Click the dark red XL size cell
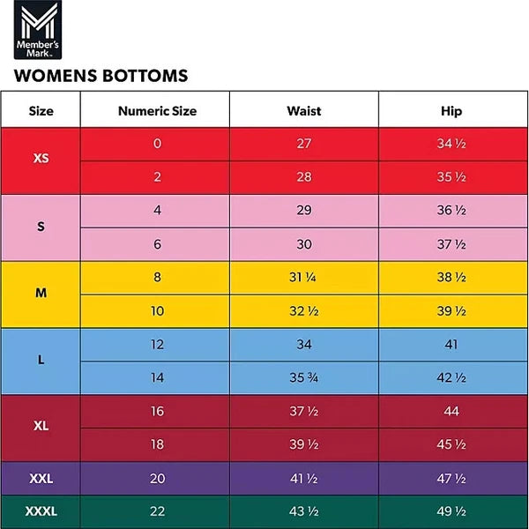Screen dimensions: 529x529 click(41, 427)
